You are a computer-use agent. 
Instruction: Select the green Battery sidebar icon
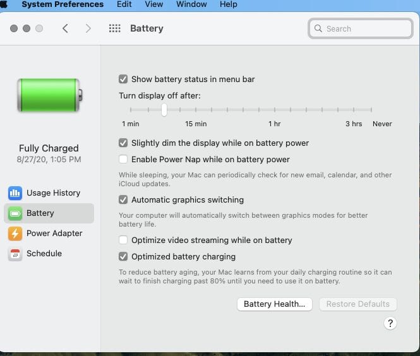(15, 213)
